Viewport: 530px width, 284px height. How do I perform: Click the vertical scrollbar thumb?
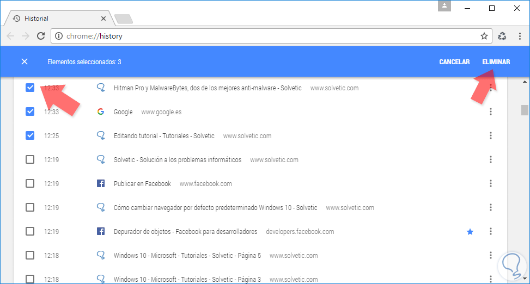[525, 110]
